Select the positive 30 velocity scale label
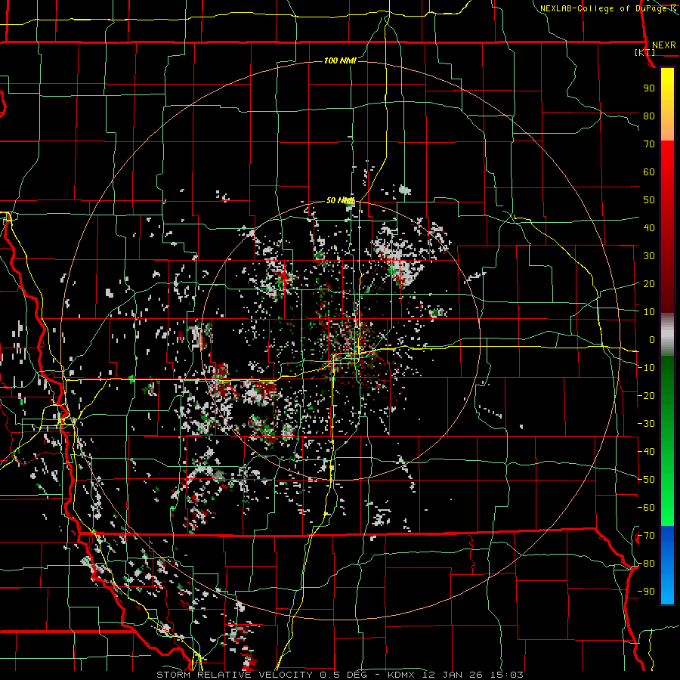The image size is (680, 680). [649, 256]
